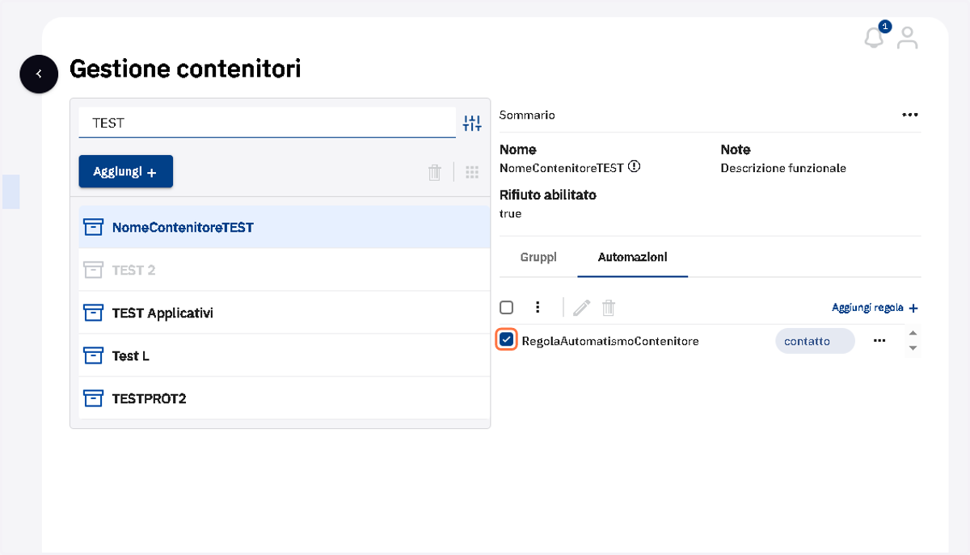Go back with the round arrow button
Viewport: 970px width, 555px height.
(x=39, y=74)
